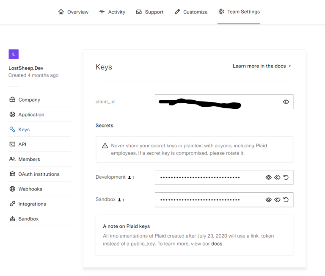Click the member count icon beside Sandbox label
Screen dimensions: 325x276
coord(119,200)
